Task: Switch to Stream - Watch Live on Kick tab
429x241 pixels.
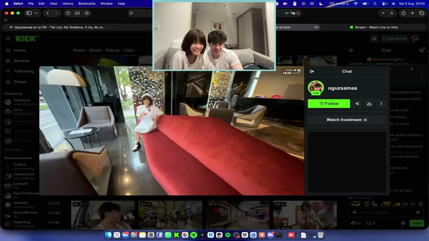Action: [x=374, y=27]
